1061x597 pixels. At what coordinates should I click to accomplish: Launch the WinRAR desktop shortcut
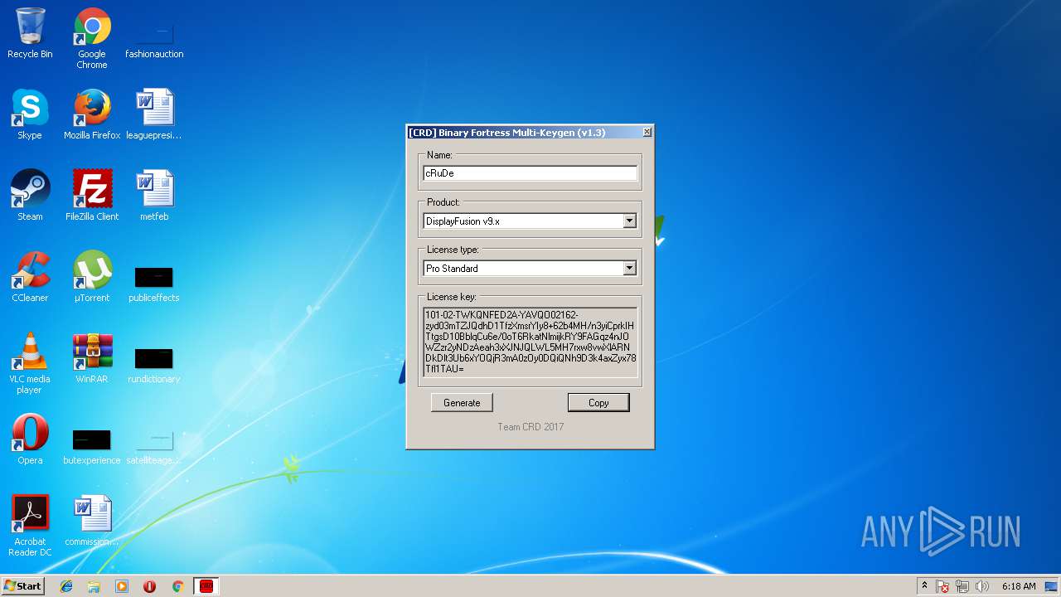[92, 359]
